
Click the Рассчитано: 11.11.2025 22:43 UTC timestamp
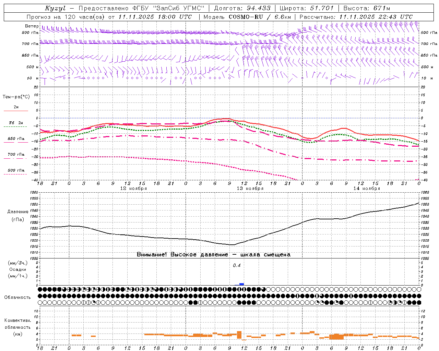tap(356, 17)
